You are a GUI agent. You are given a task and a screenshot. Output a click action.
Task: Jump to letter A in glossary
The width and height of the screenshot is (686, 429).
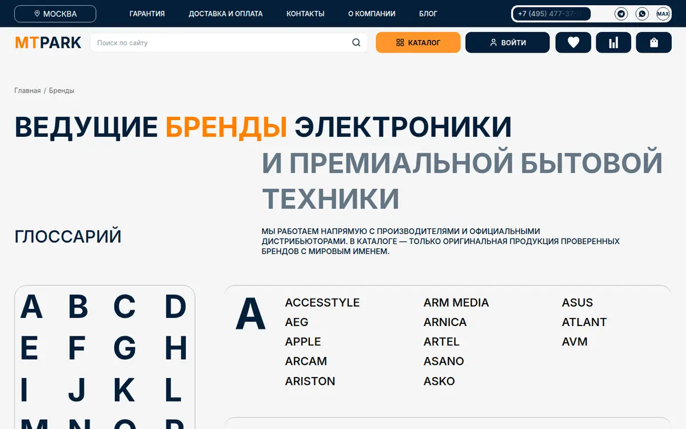click(31, 307)
